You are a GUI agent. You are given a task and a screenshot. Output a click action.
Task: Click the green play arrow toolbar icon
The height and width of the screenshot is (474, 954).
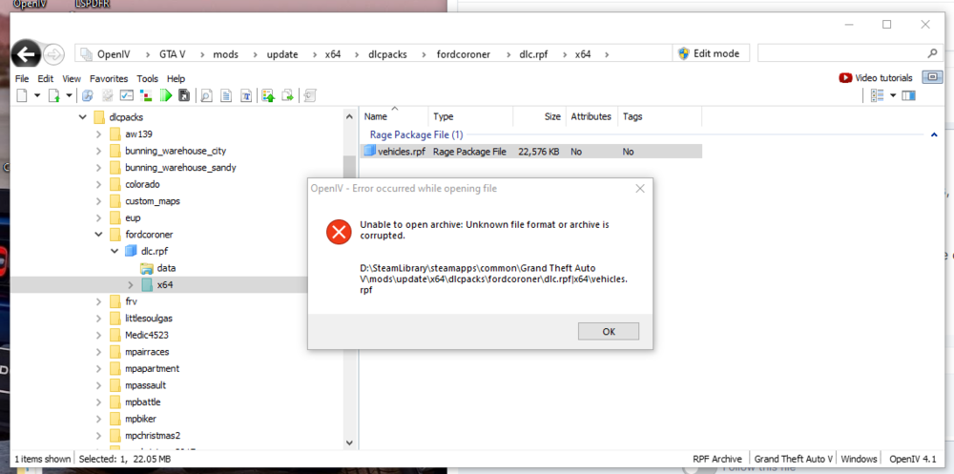(x=165, y=95)
